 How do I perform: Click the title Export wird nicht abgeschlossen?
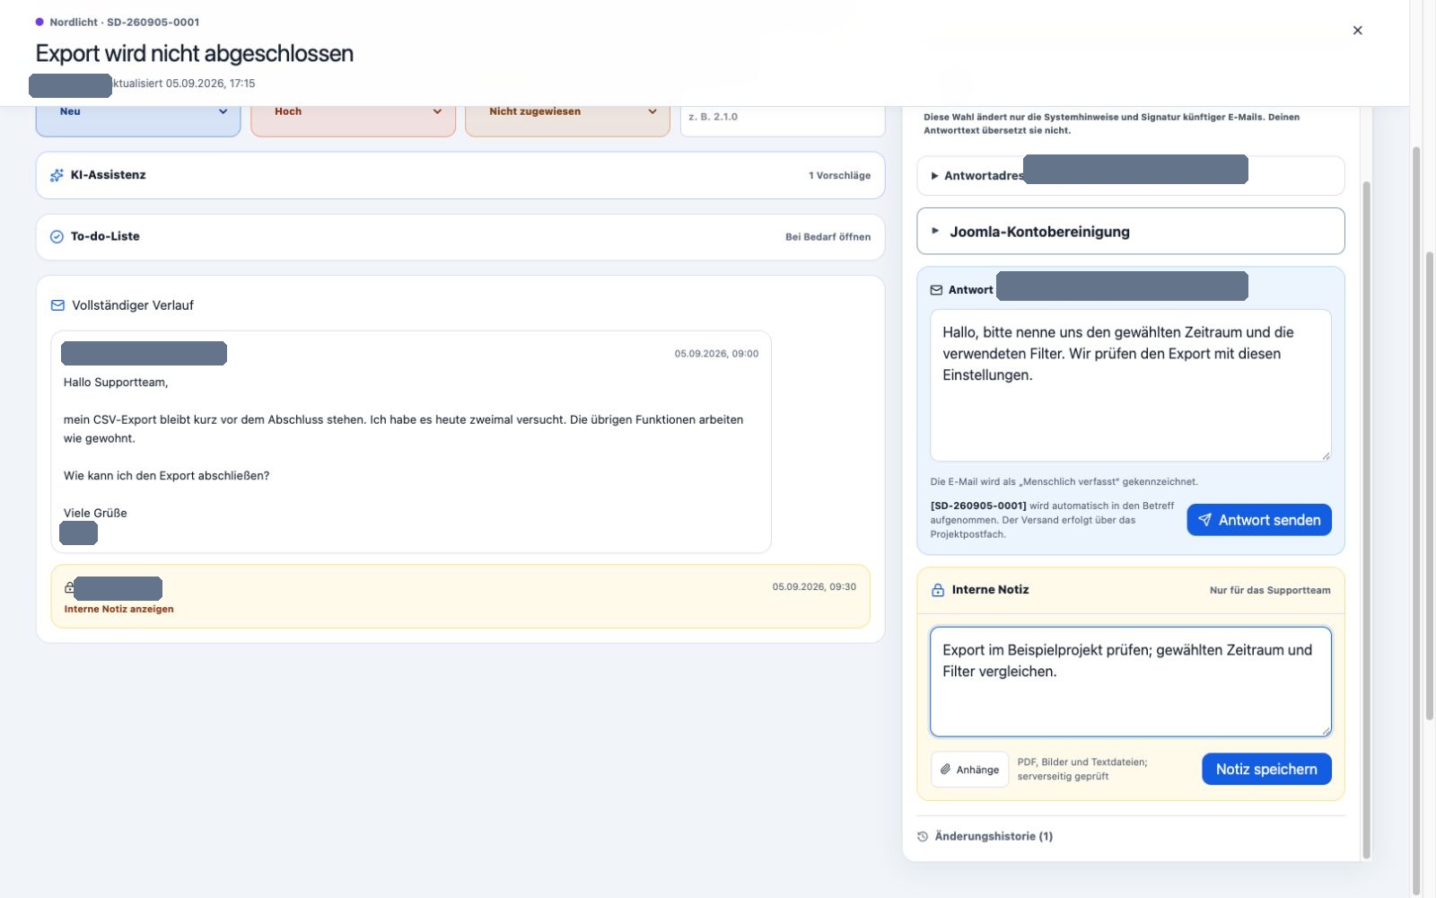[195, 54]
